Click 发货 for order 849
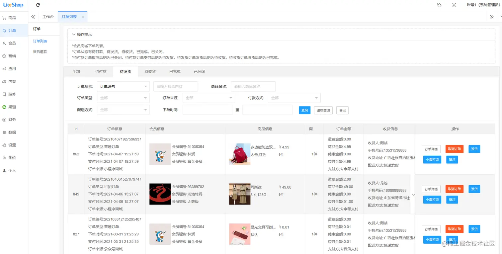This screenshot has width=502, height=254. (474, 189)
